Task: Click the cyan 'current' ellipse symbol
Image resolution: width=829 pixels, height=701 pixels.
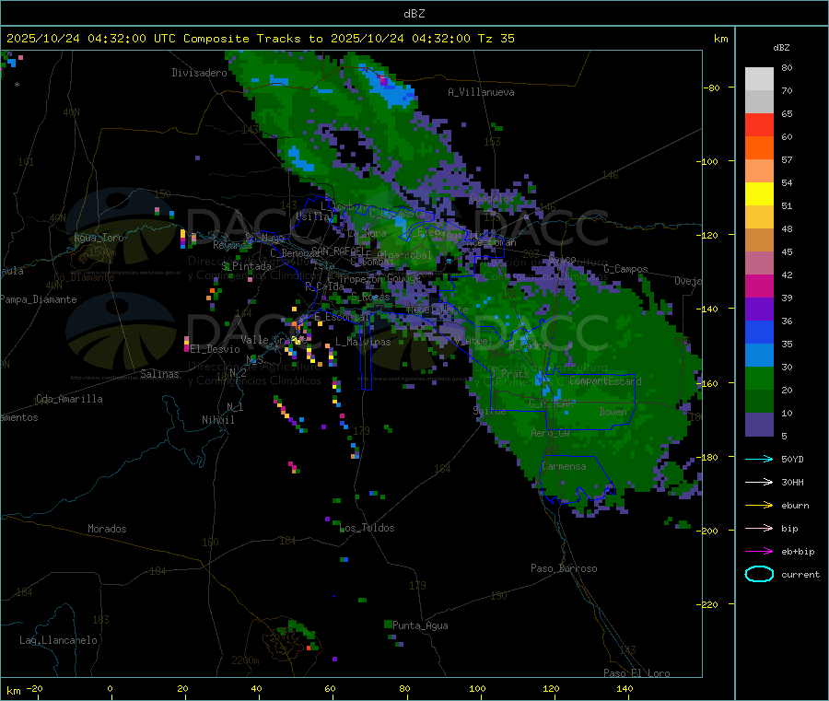Action: [x=759, y=574]
